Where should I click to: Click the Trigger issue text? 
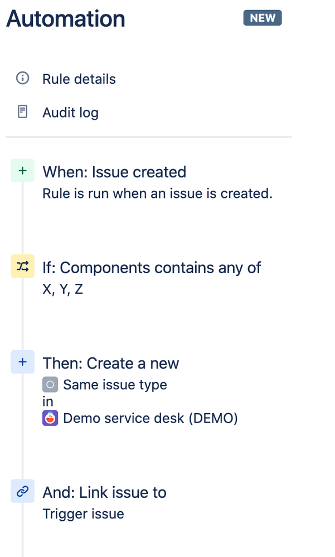83,514
